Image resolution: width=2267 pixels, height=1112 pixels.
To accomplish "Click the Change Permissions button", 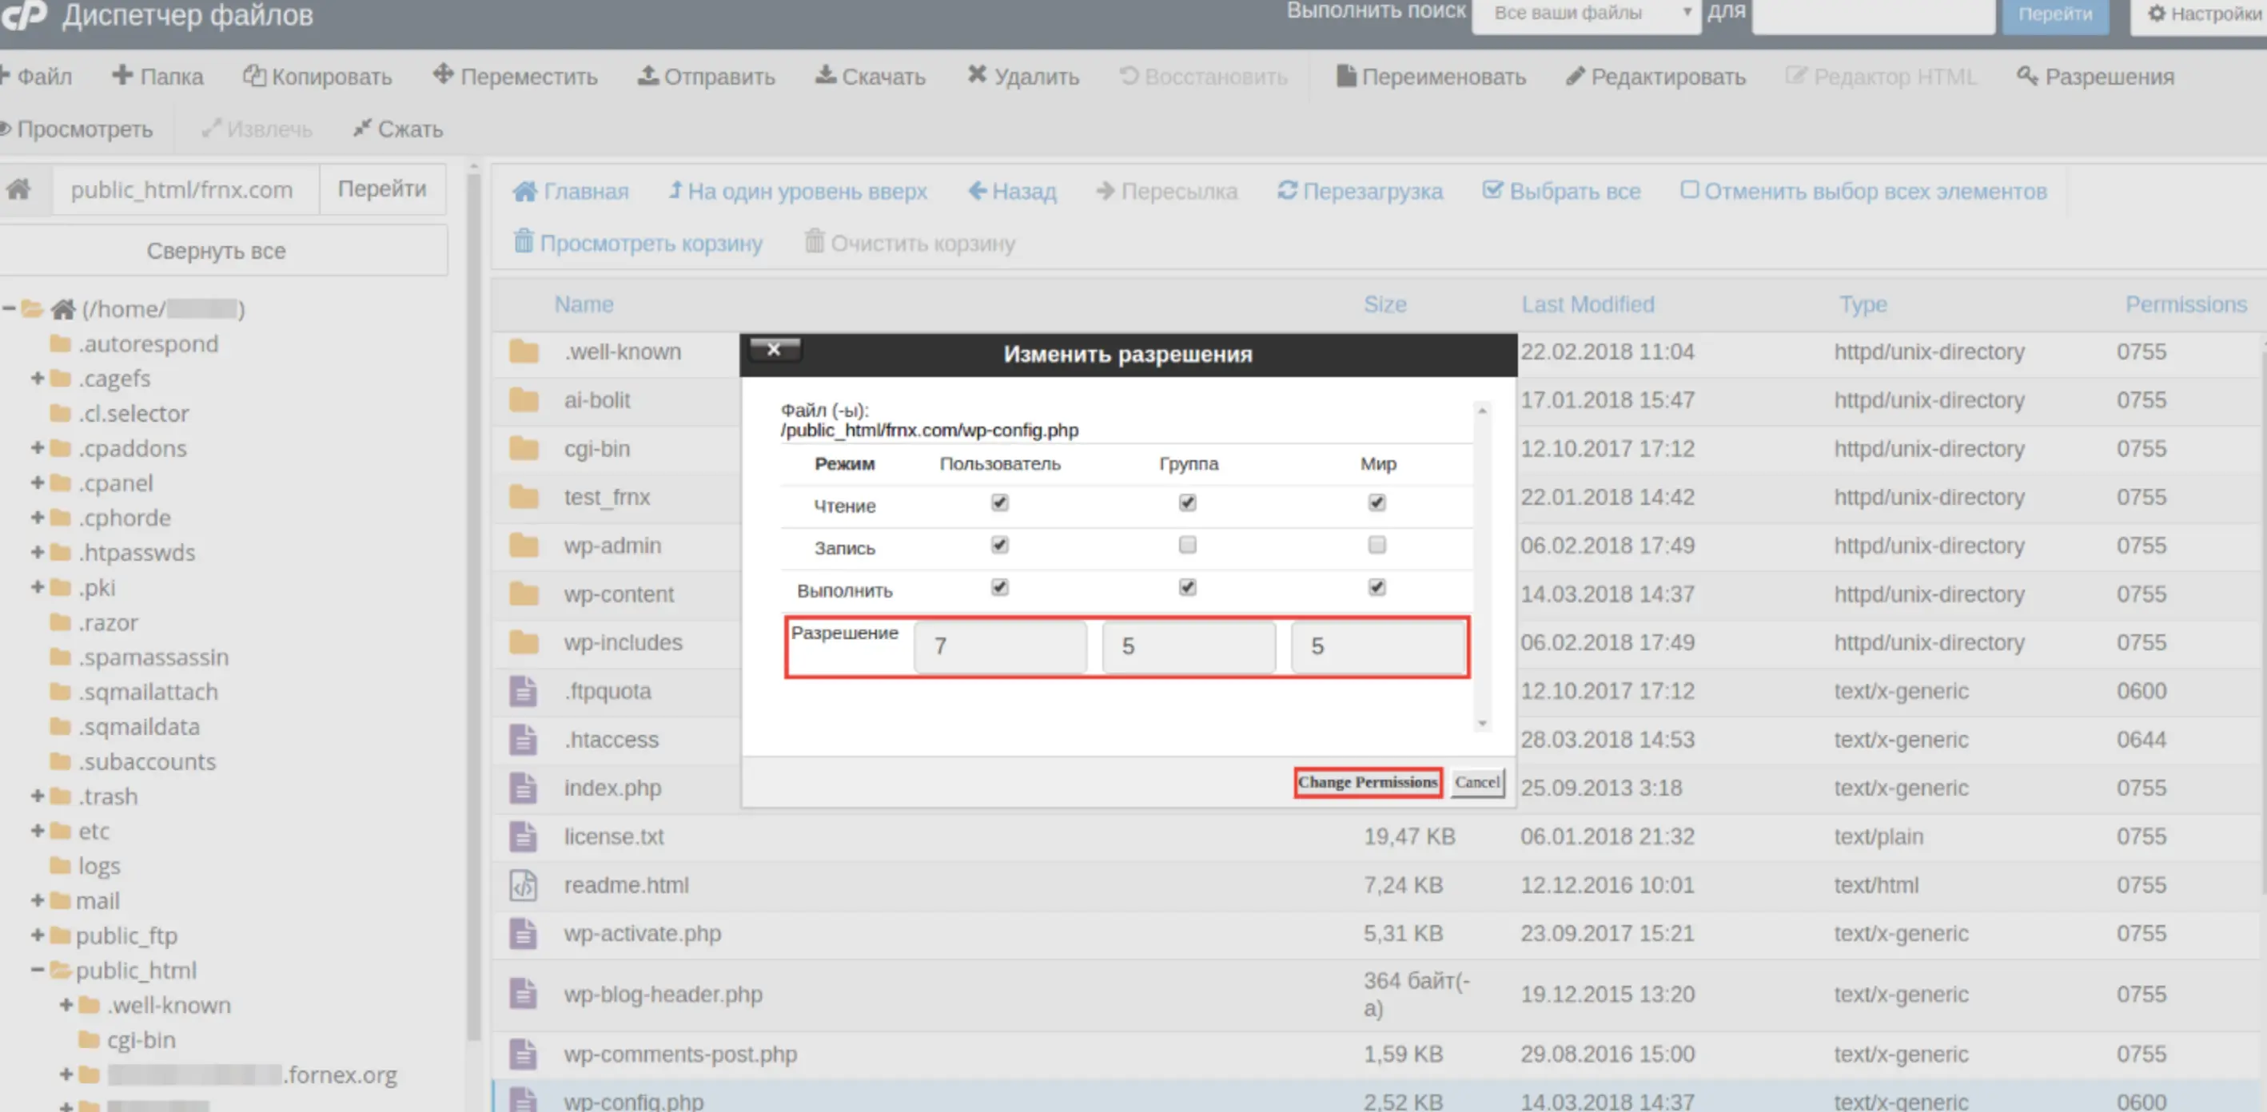I will click(1368, 782).
